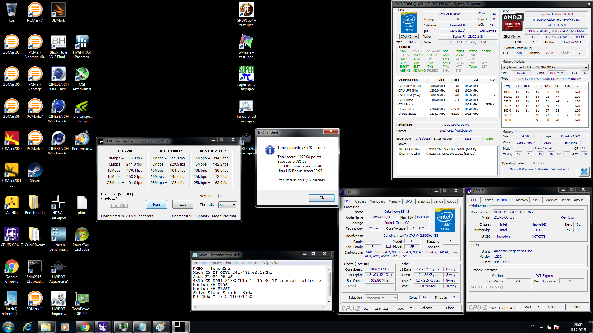Open the 3DMark desktop shortcut
The width and height of the screenshot is (593, 333).
pos(58,12)
